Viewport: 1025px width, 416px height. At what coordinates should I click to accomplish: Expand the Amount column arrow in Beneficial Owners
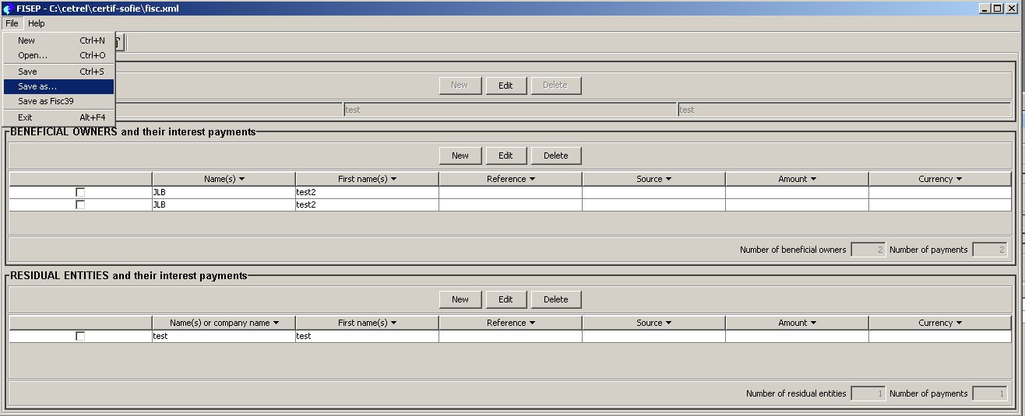click(x=813, y=179)
